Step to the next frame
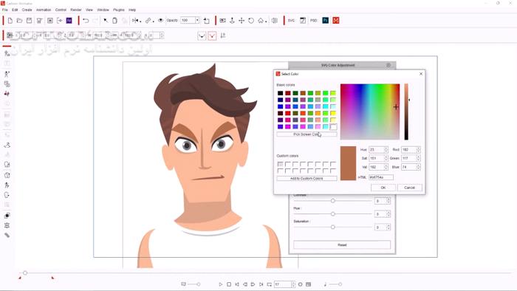 [x=253, y=284]
